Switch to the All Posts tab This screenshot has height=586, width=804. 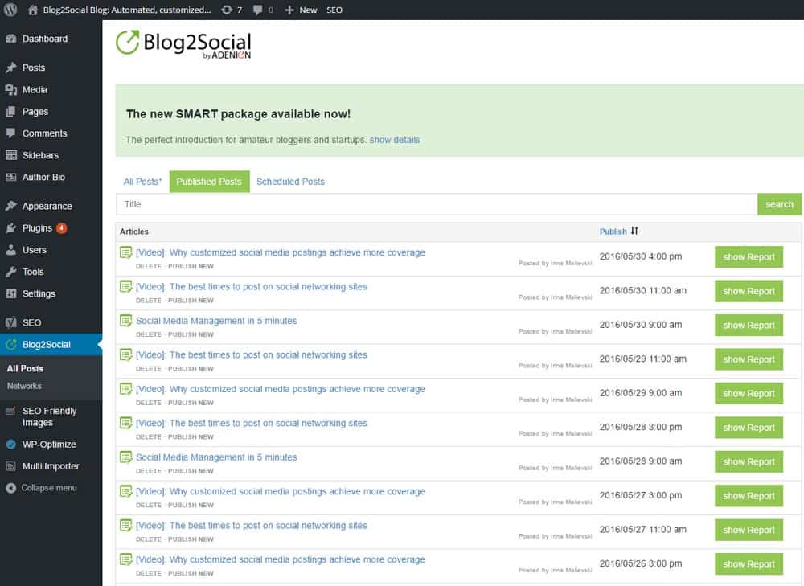142,182
